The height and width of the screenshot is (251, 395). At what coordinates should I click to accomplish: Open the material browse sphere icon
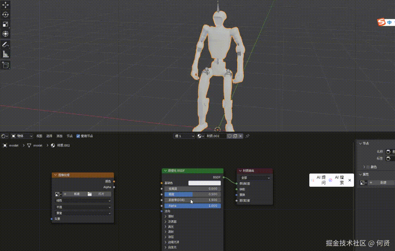(201, 136)
